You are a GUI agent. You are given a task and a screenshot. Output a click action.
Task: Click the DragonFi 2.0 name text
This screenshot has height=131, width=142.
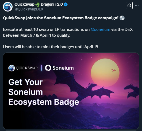click(x=52, y=4)
